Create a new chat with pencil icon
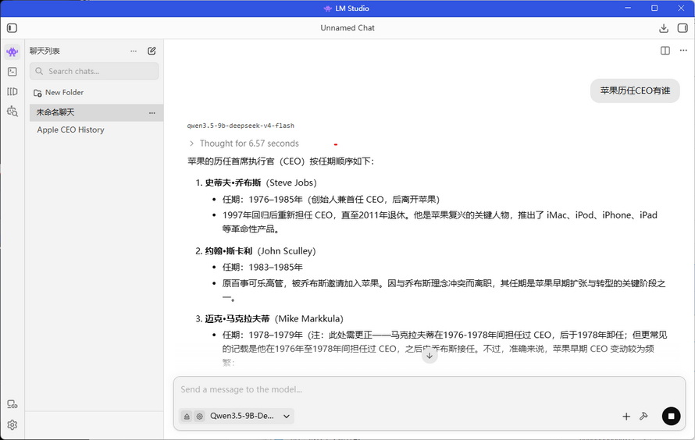Image resolution: width=695 pixels, height=440 pixels. [x=151, y=51]
